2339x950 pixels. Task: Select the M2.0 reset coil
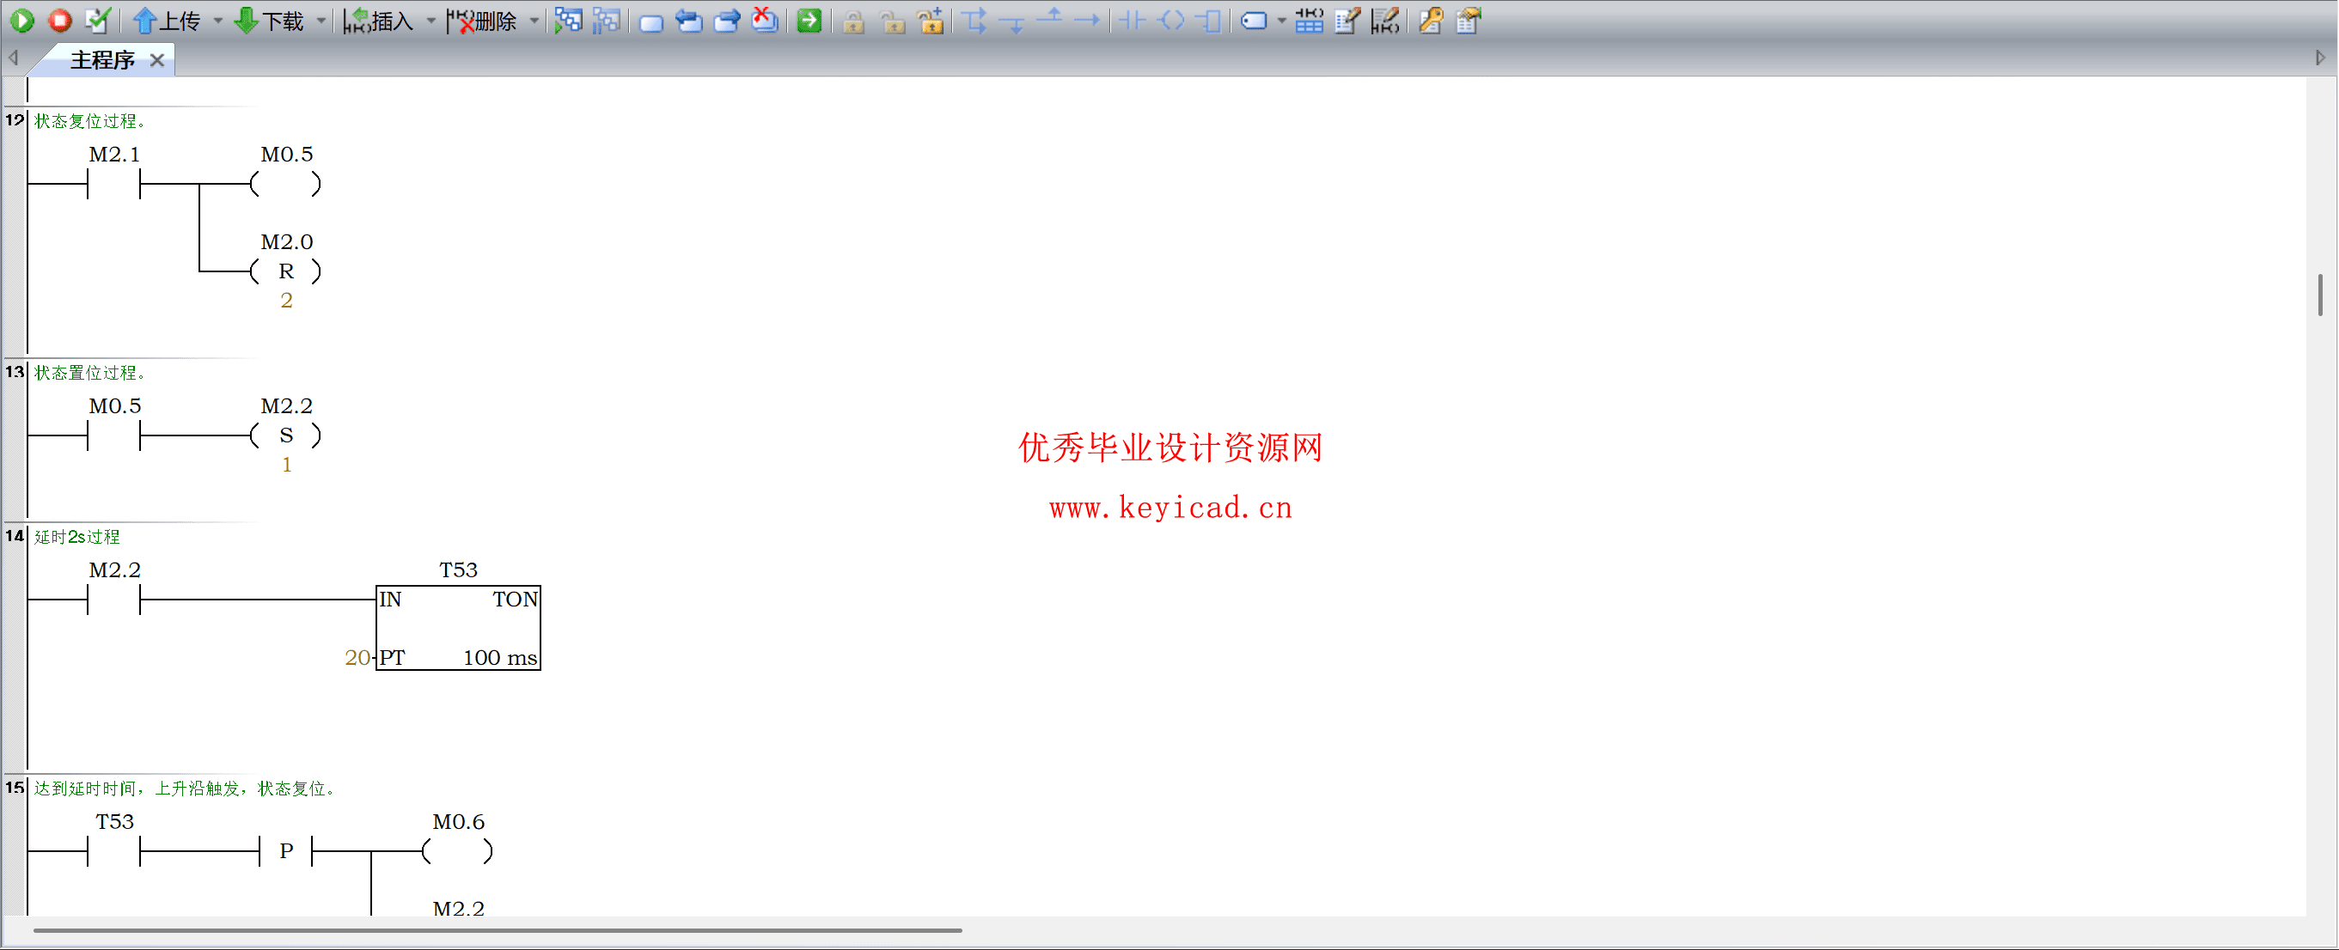pos(286,271)
